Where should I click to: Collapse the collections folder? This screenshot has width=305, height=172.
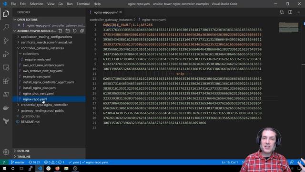(30, 54)
